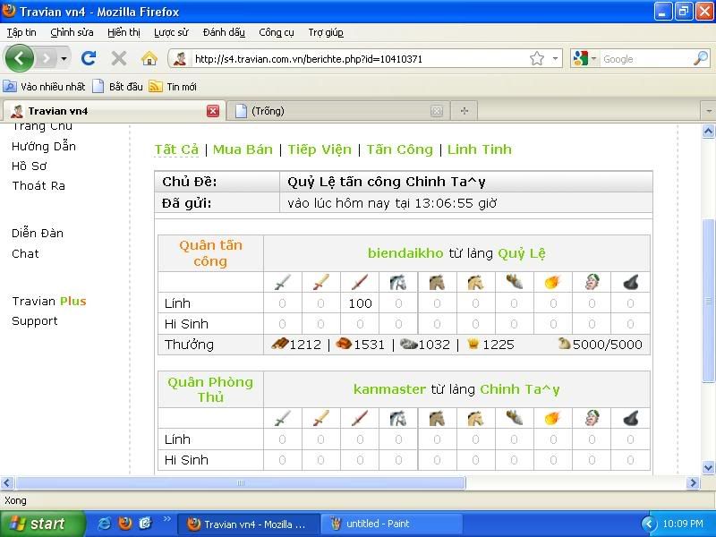The image size is (716, 537).
Task: Open the Windows start button
Action: 43,524
